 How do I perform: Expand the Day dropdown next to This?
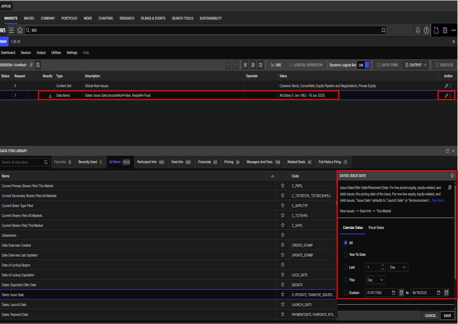(x=375, y=280)
